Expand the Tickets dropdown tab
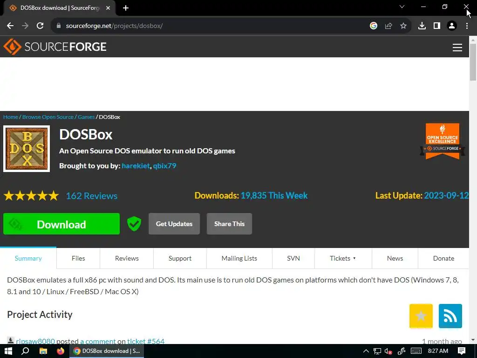Viewport: 477px width, 358px height. [343, 258]
